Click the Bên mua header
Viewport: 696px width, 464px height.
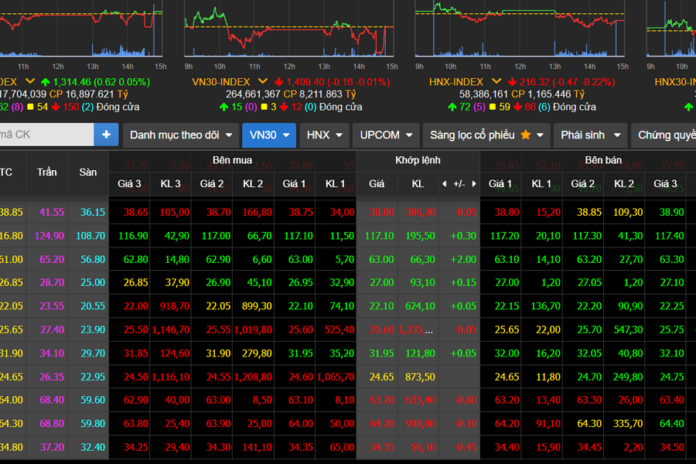point(232,160)
